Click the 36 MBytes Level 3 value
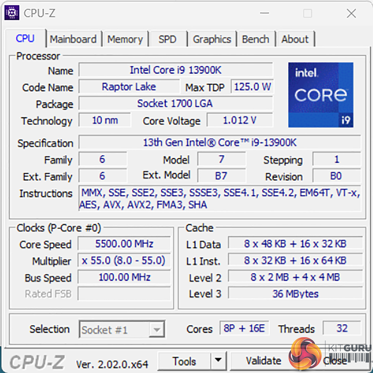Image resolution: width=373 pixels, height=373 pixels. click(295, 294)
